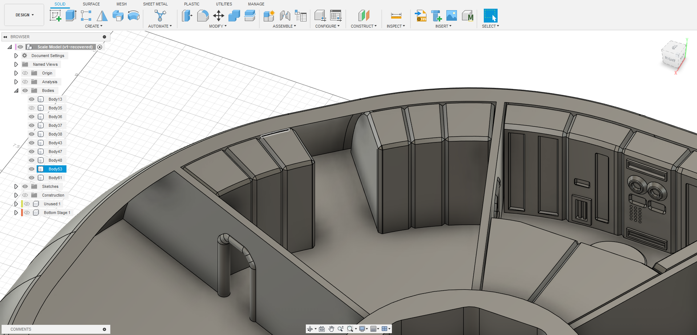This screenshot has height=335, width=697.
Task: Switch to the Sheet Metal tab
Action: pos(155,4)
